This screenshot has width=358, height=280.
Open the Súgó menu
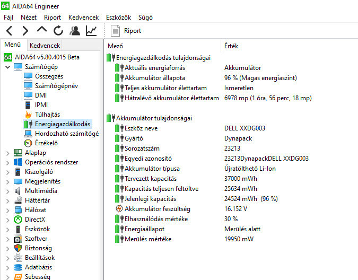(x=145, y=17)
